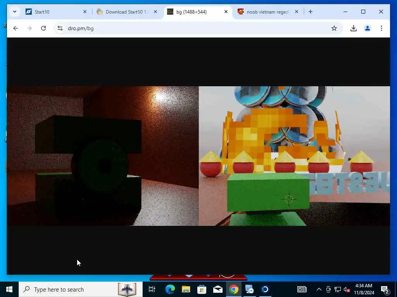Open Mail app from taskbar

pos(218,289)
